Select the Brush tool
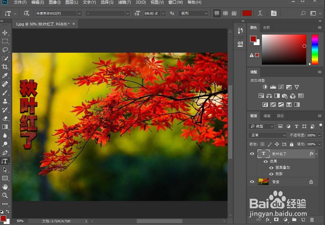 click(x=5, y=93)
